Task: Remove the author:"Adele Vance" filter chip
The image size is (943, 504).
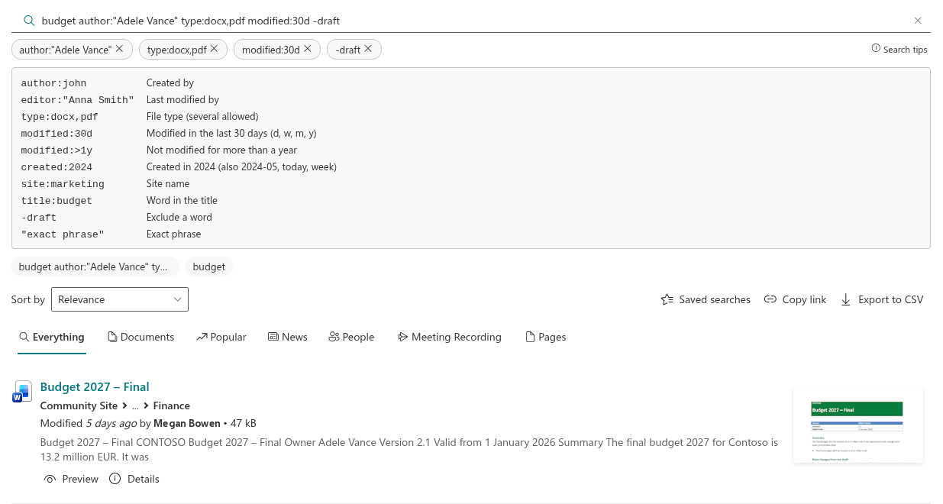Action: pos(119,49)
